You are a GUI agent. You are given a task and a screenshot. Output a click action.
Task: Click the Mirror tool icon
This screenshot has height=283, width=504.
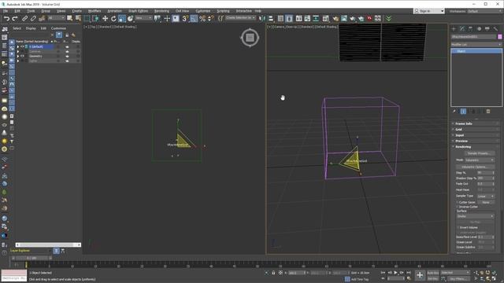(262, 19)
